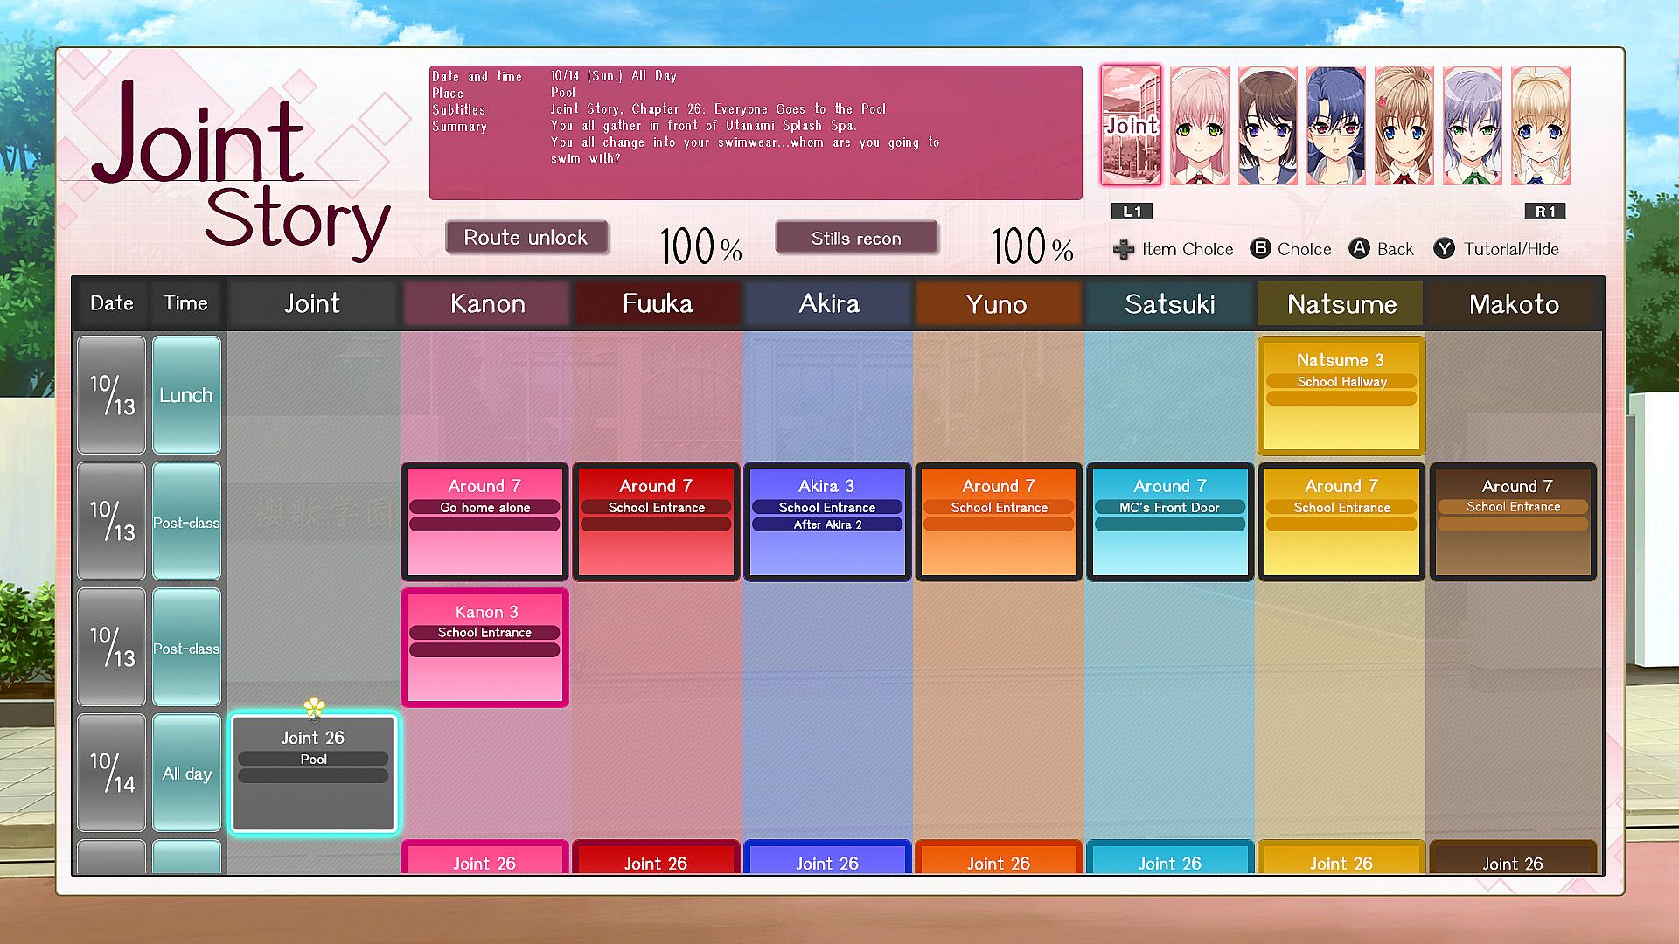This screenshot has width=1679, height=944.
Task: Click the Stills recon button
Action: coord(855,238)
